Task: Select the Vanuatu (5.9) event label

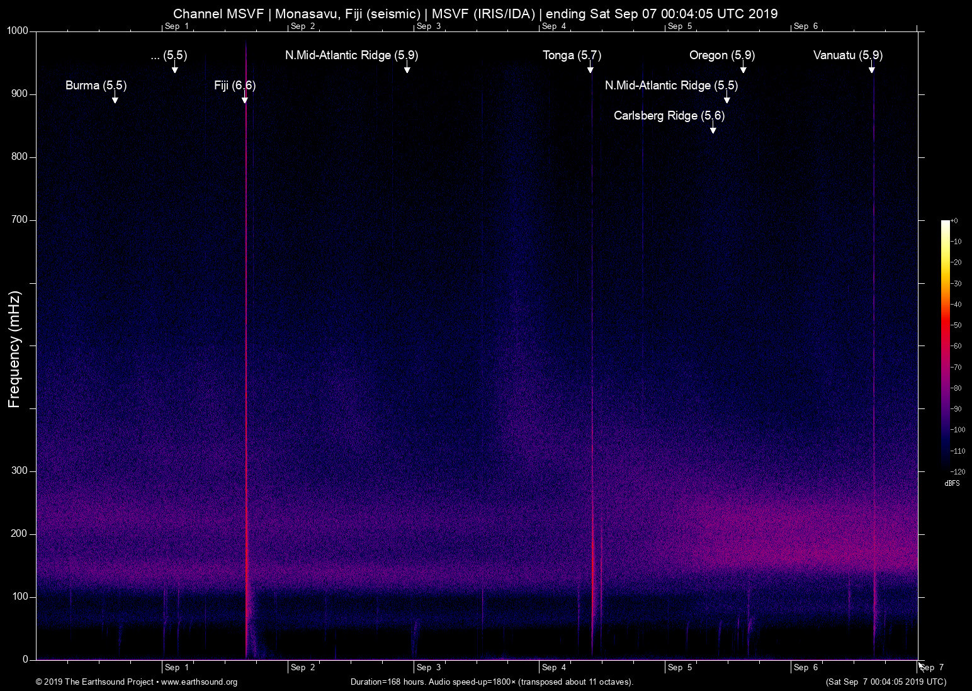Action: pyautogui.click(x=847, y=55)
